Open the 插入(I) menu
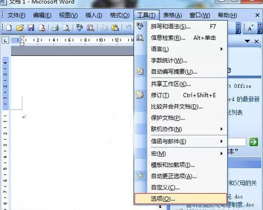The height and width of the screenshot is (210, 263). pyautogui.click(x=94, y=15)
